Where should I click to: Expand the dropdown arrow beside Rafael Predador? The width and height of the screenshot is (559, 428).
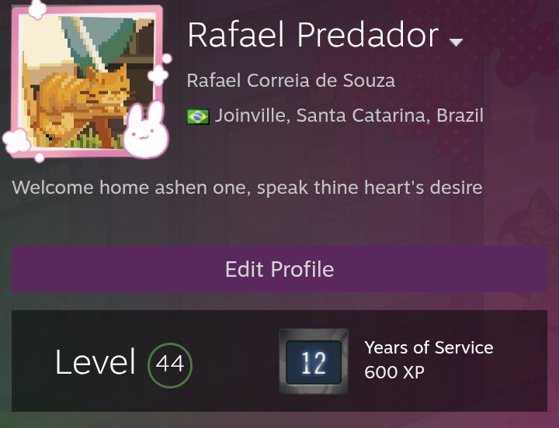click(456, 42)
